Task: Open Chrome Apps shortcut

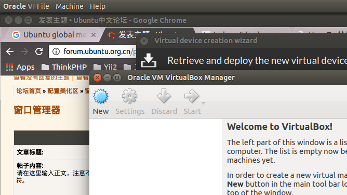Action: [20, 67]
